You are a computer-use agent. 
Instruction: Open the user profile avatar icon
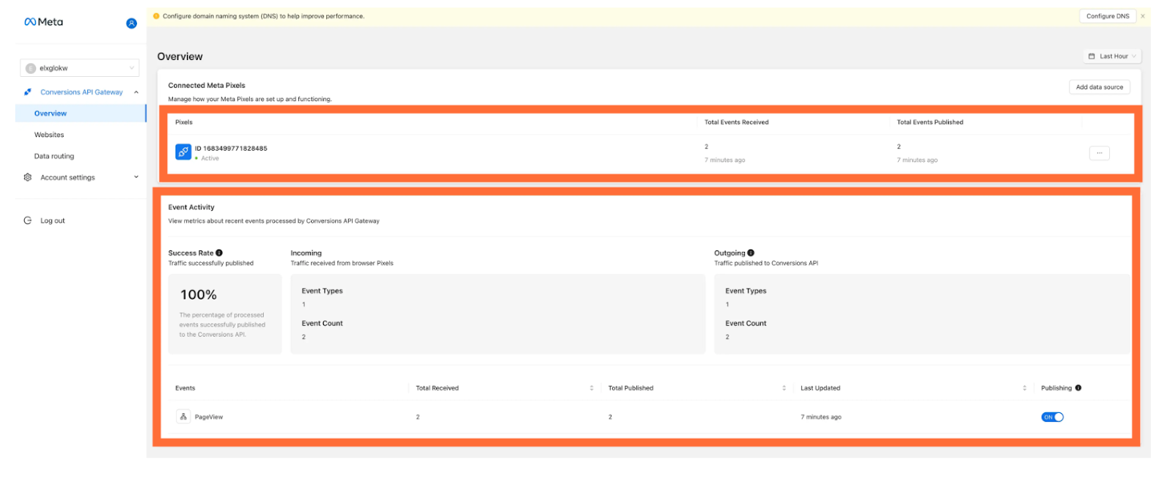[131, 23]
